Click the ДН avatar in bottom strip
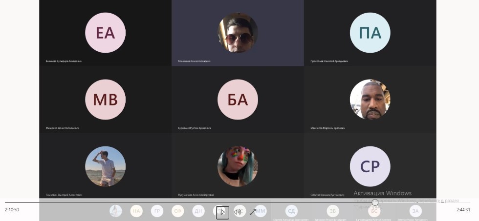 tap(198, 211)
